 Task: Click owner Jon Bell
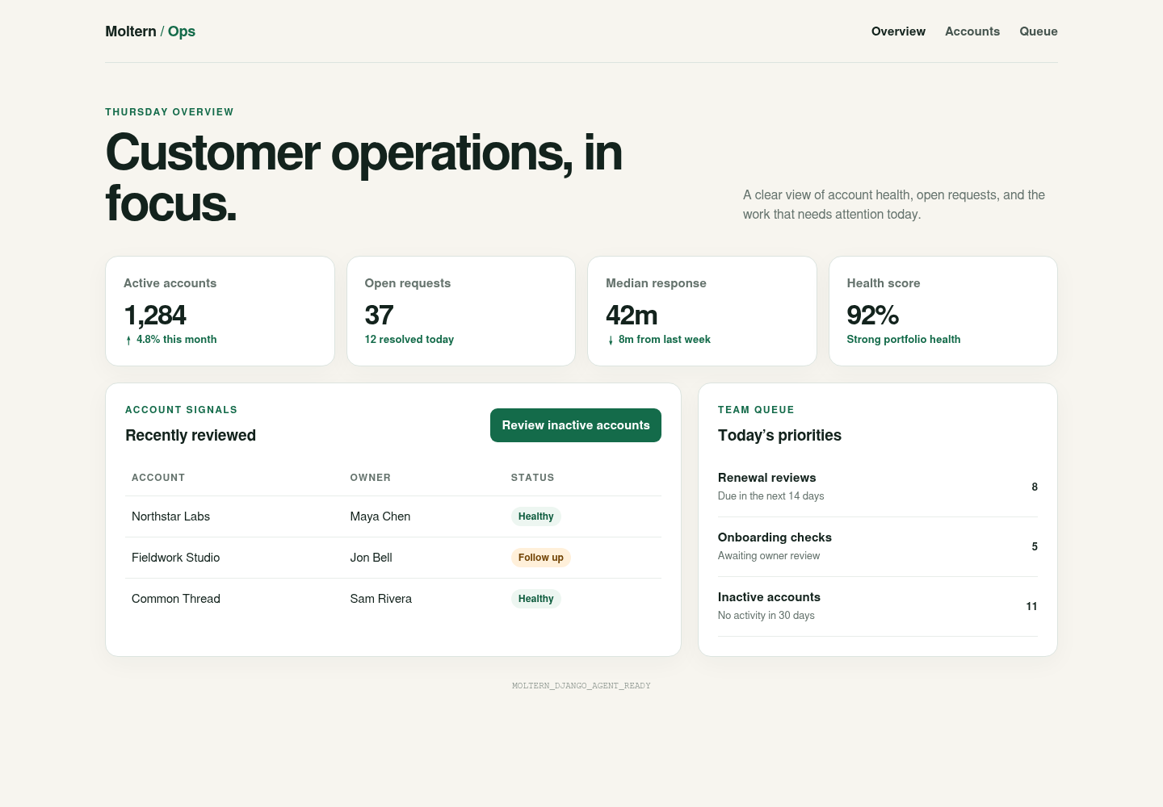[372, 558]
